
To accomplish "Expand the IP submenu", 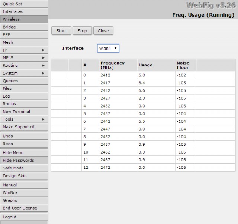I will (x=24, y=50).
